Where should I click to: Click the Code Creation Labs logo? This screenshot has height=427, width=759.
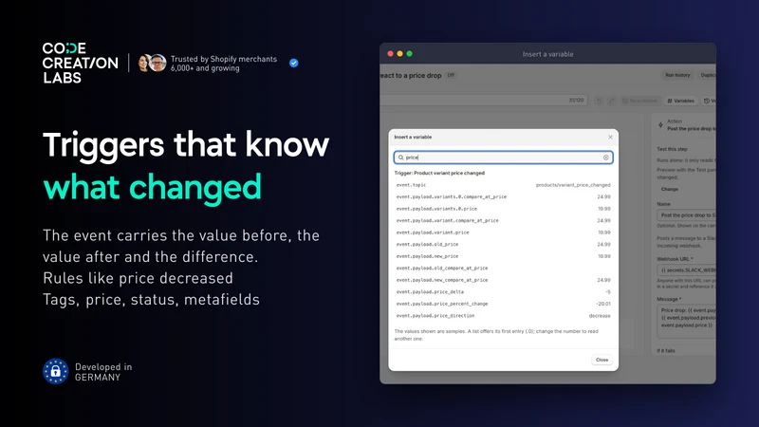(x=80, y=63)
